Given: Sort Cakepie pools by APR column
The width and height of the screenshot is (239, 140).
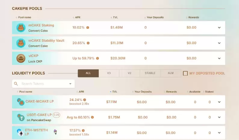Looking at the screenshot, I should [77, 17].
